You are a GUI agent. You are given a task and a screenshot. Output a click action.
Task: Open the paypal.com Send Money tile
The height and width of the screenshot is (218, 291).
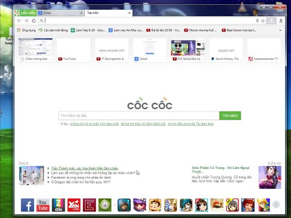(226, 50)
